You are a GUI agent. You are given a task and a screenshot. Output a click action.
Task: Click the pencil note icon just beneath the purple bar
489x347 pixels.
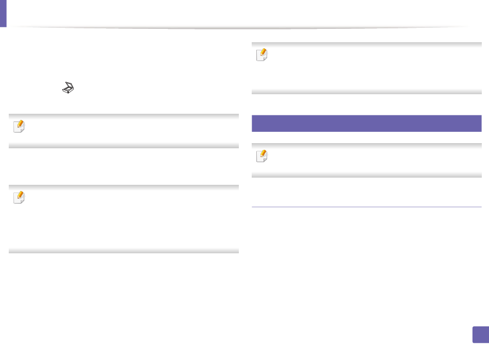pyautogui.click(x=261, y=157)
